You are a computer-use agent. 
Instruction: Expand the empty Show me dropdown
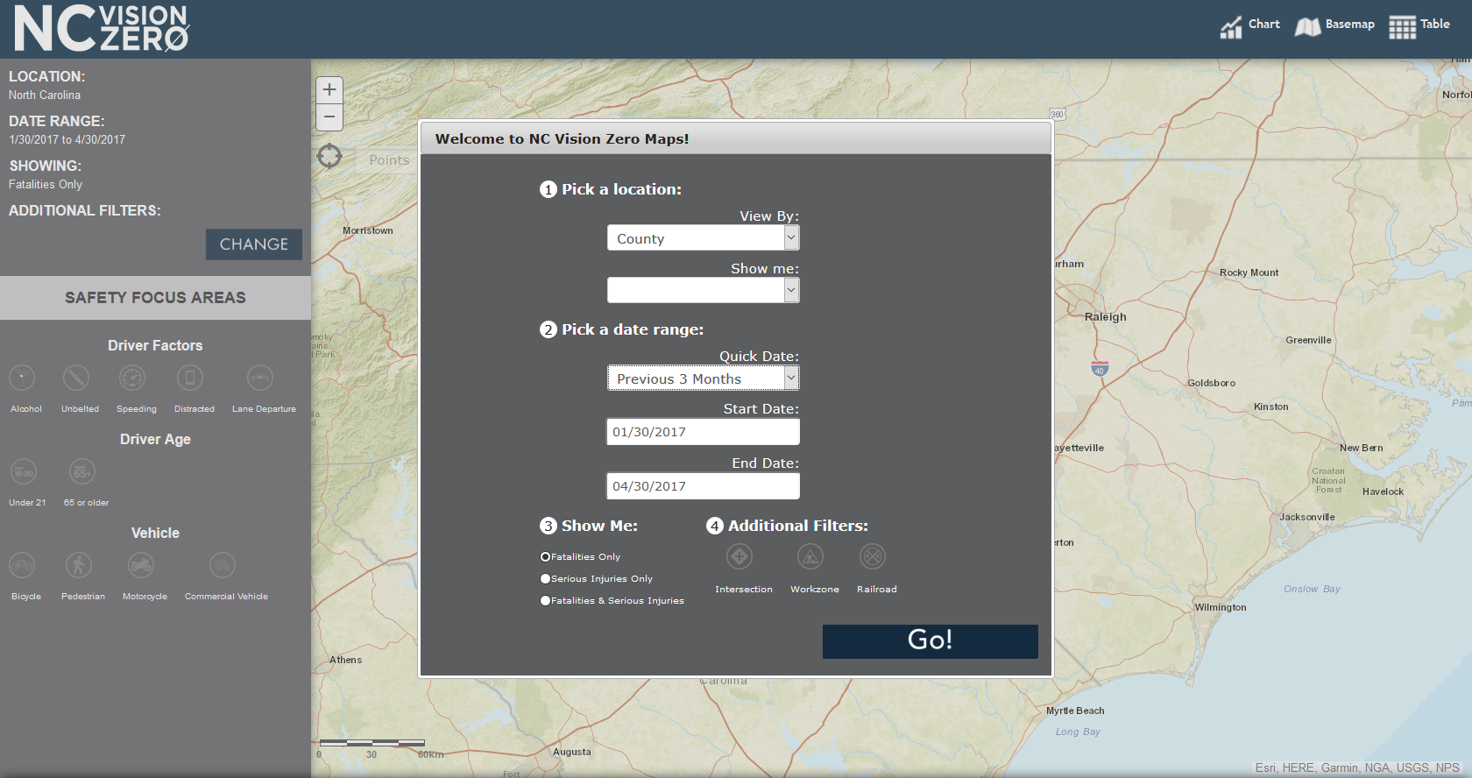coord(703,291)
